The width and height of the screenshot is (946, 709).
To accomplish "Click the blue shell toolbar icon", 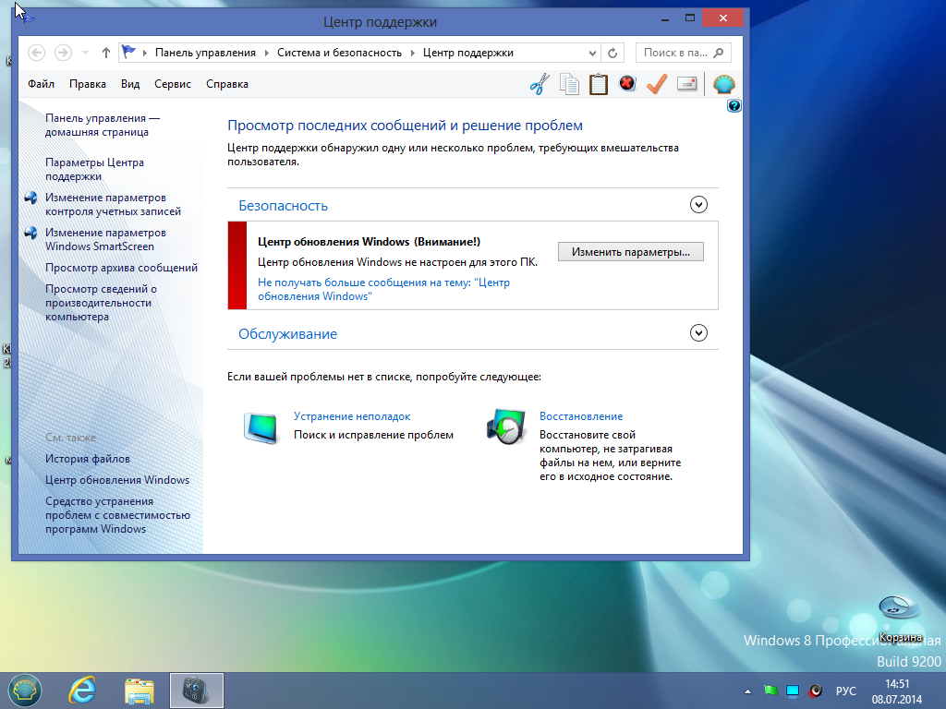I will pyautogui.click(x=723, y=84).
